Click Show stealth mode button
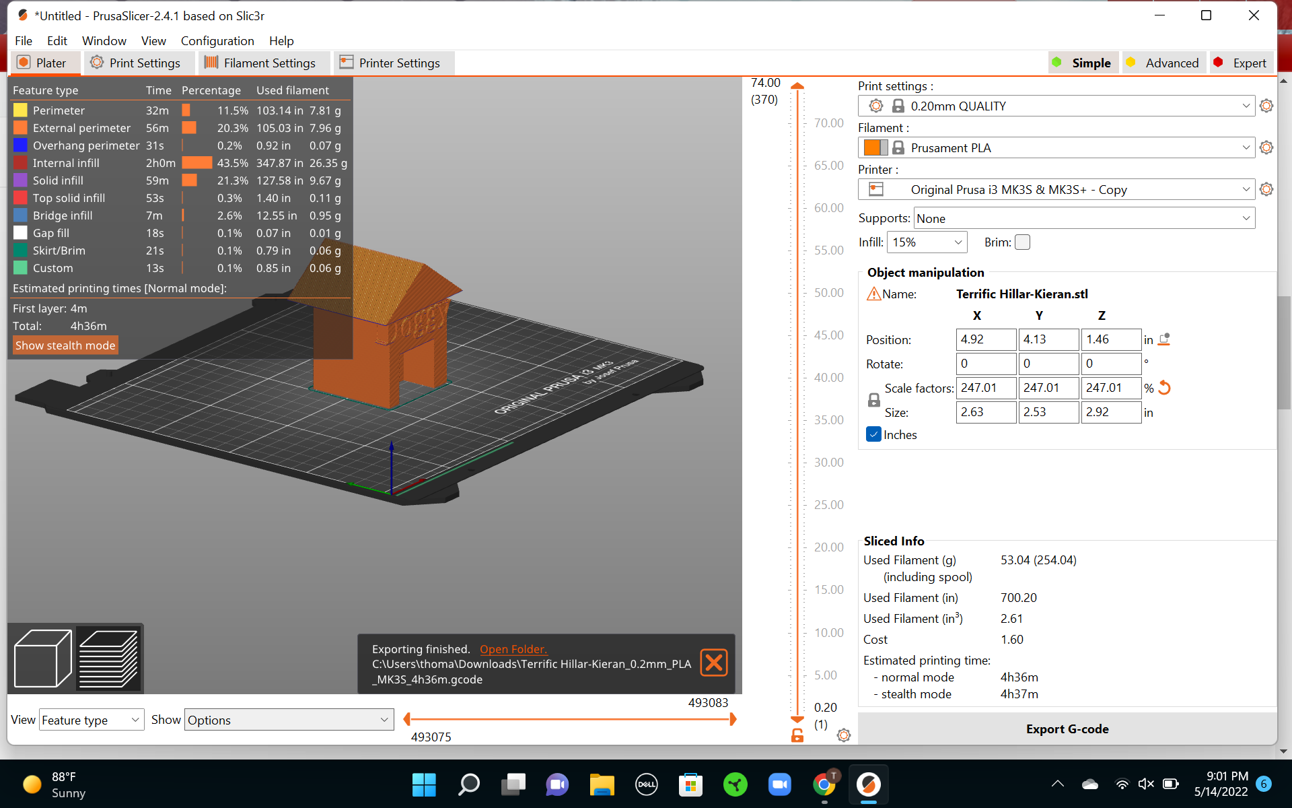The height and width of the screenshot is (808, 1292). [65, 345]
